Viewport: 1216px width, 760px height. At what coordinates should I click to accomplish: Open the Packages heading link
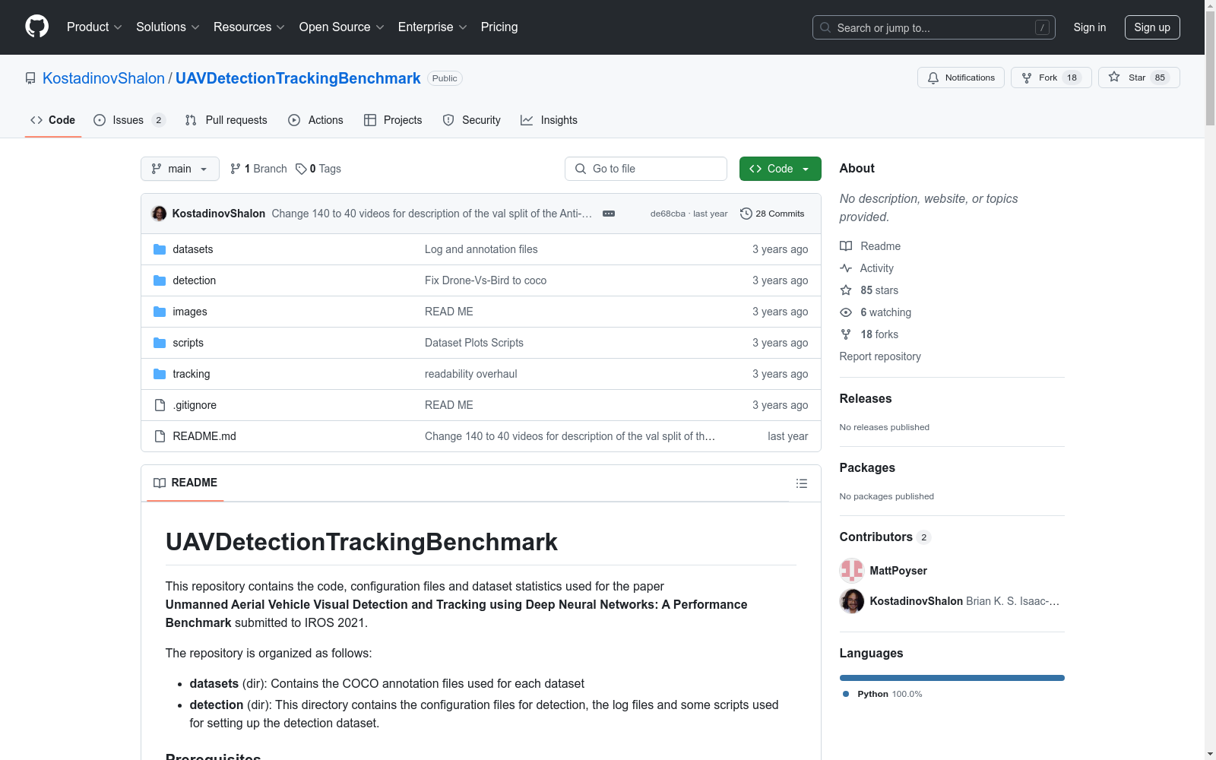coord(867,467)
